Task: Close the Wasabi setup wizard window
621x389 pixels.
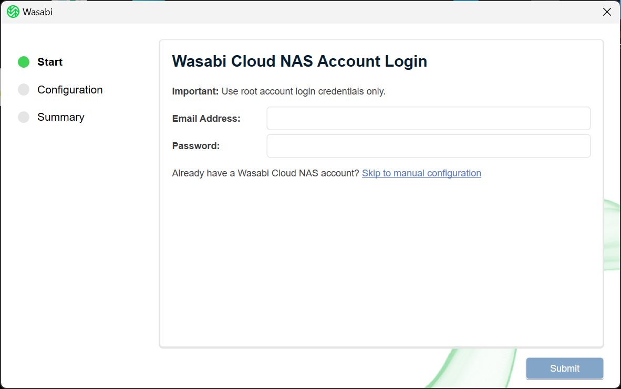Action: (607, 12)
